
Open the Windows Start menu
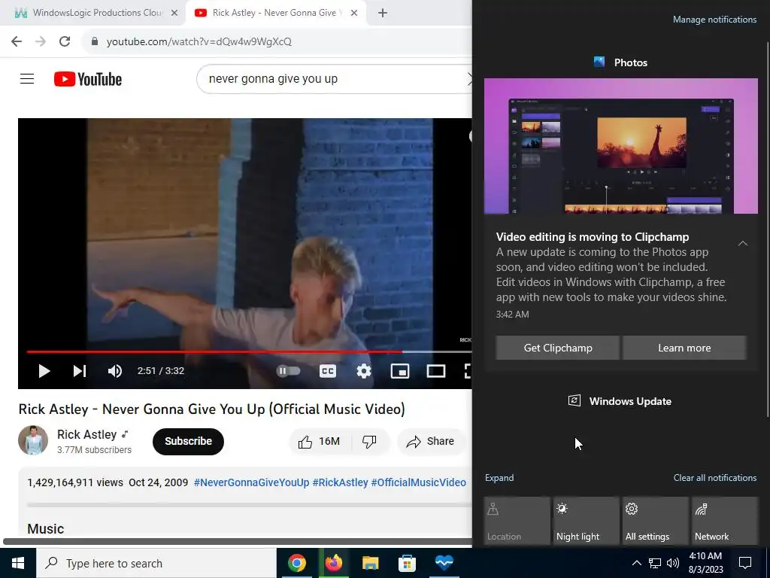click(x=18, y=563)
